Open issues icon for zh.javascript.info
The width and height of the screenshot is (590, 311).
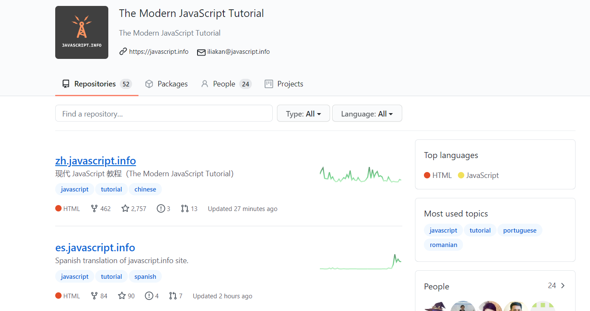click(161, 208)
